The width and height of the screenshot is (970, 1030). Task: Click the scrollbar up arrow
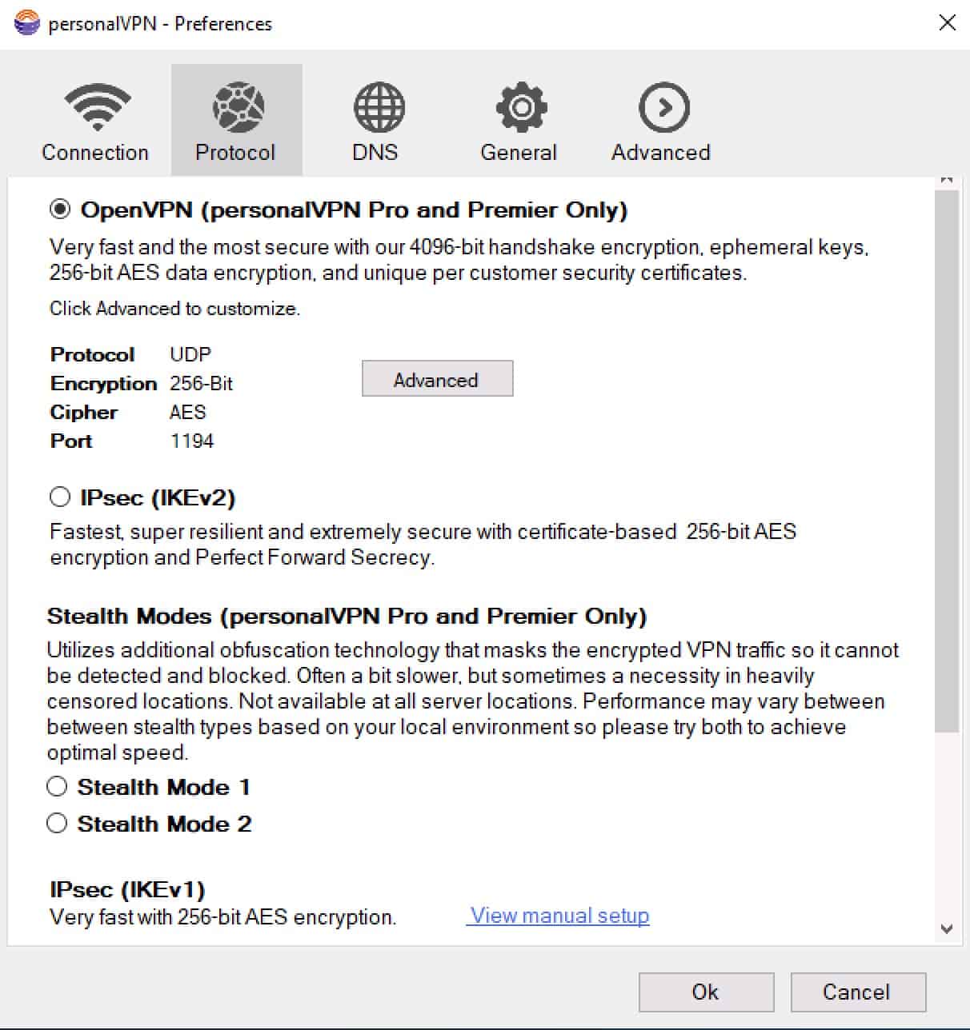947,180
